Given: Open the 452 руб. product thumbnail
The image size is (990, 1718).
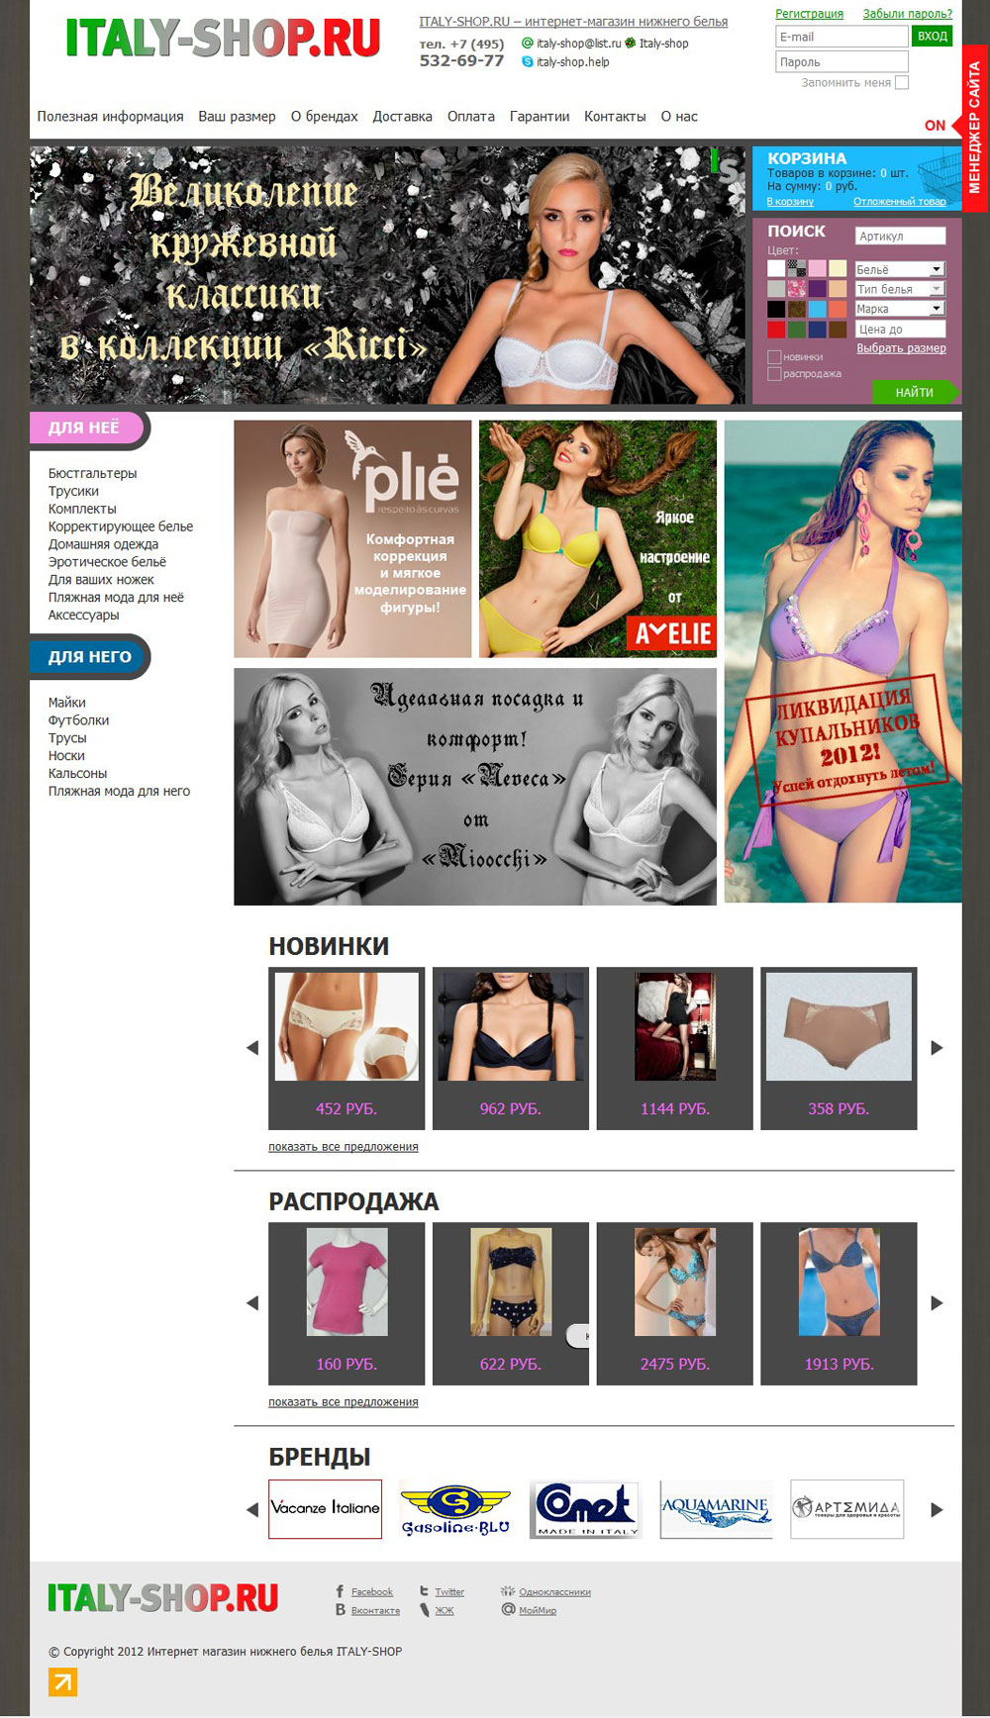Looking at the screenshot, I should point(346,1025).
